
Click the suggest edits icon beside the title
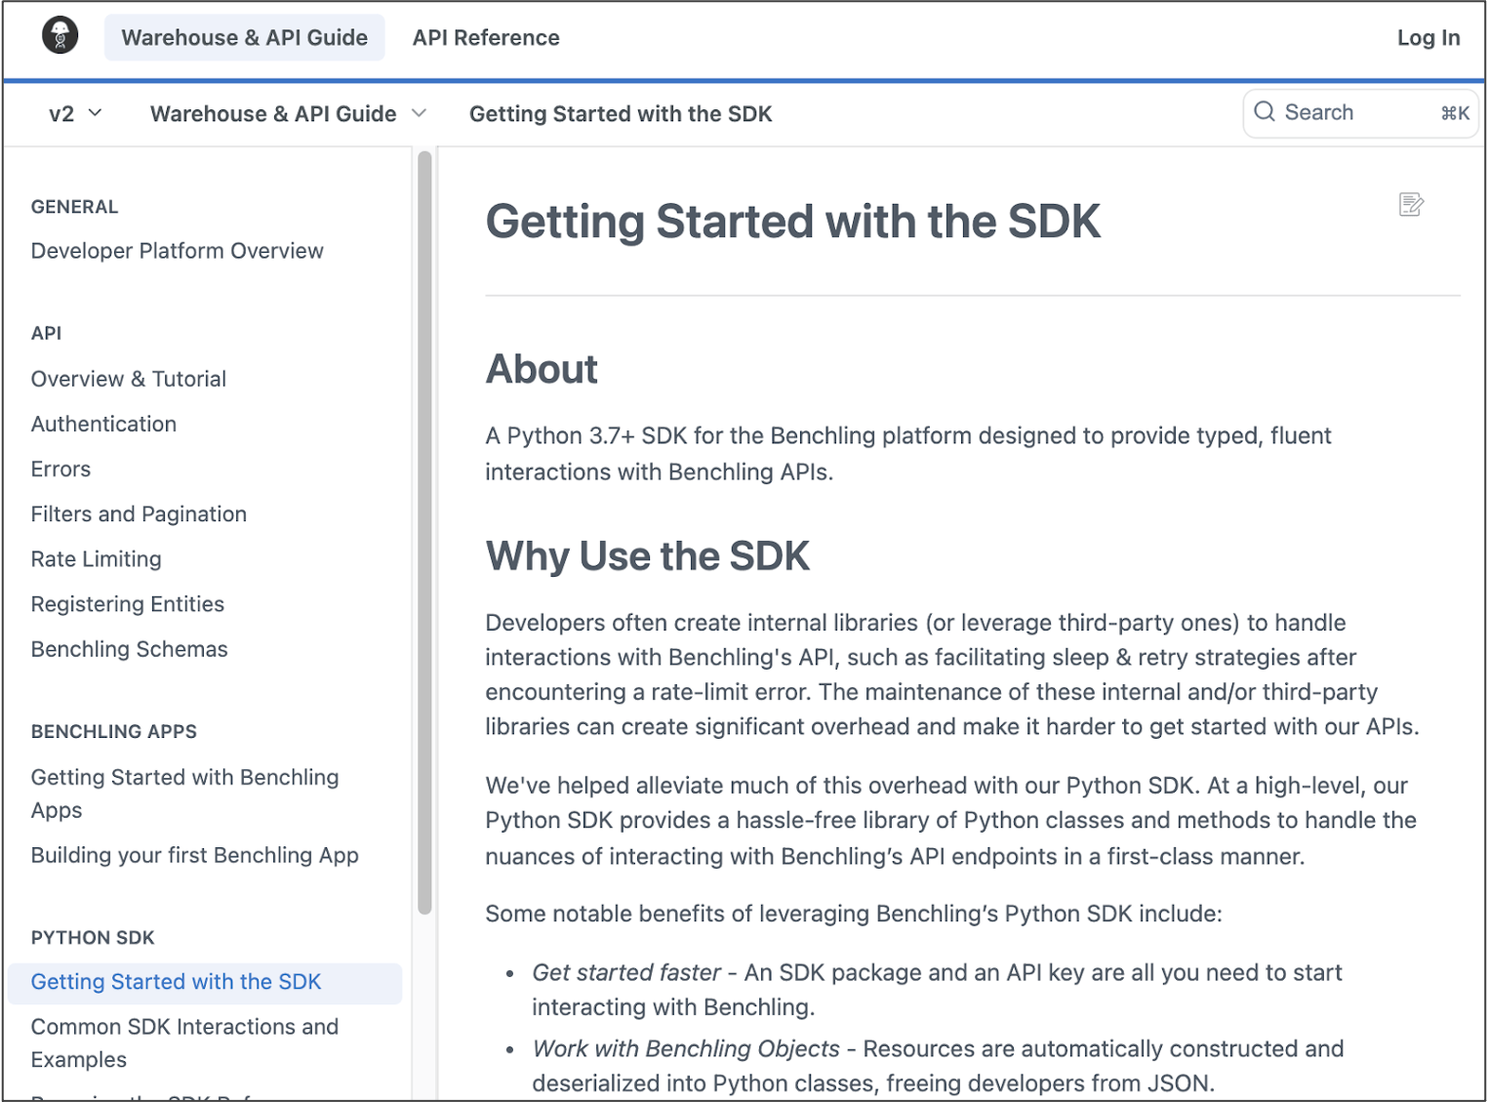1411,204
